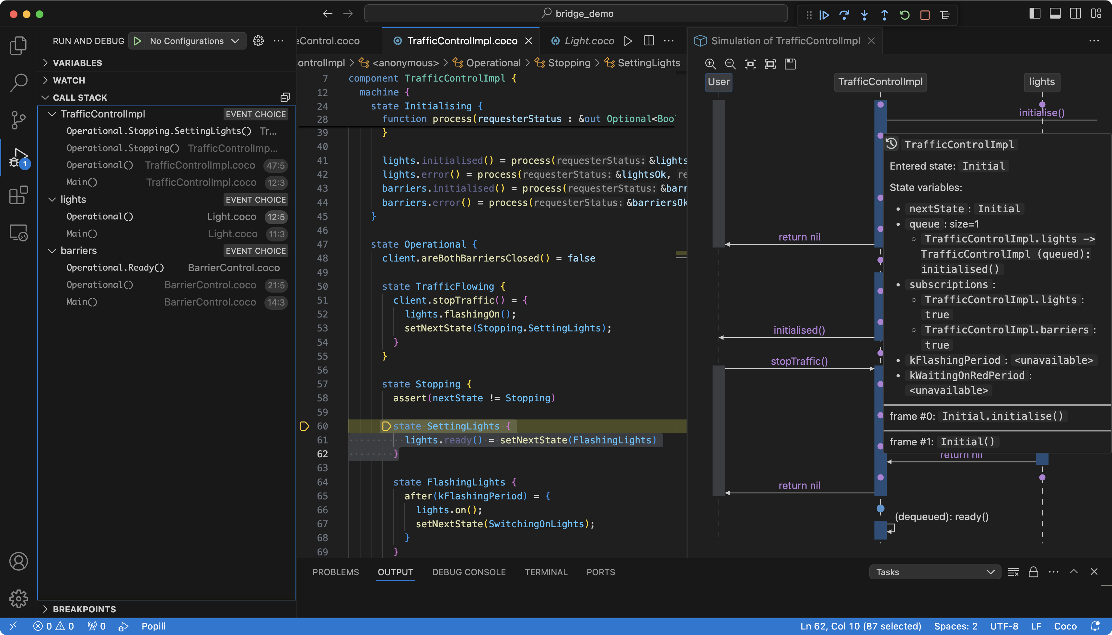Viewport: 1112px width, 635px height.
Task: Click Step Out in the debug toolbar
Action: click(884, 15)
